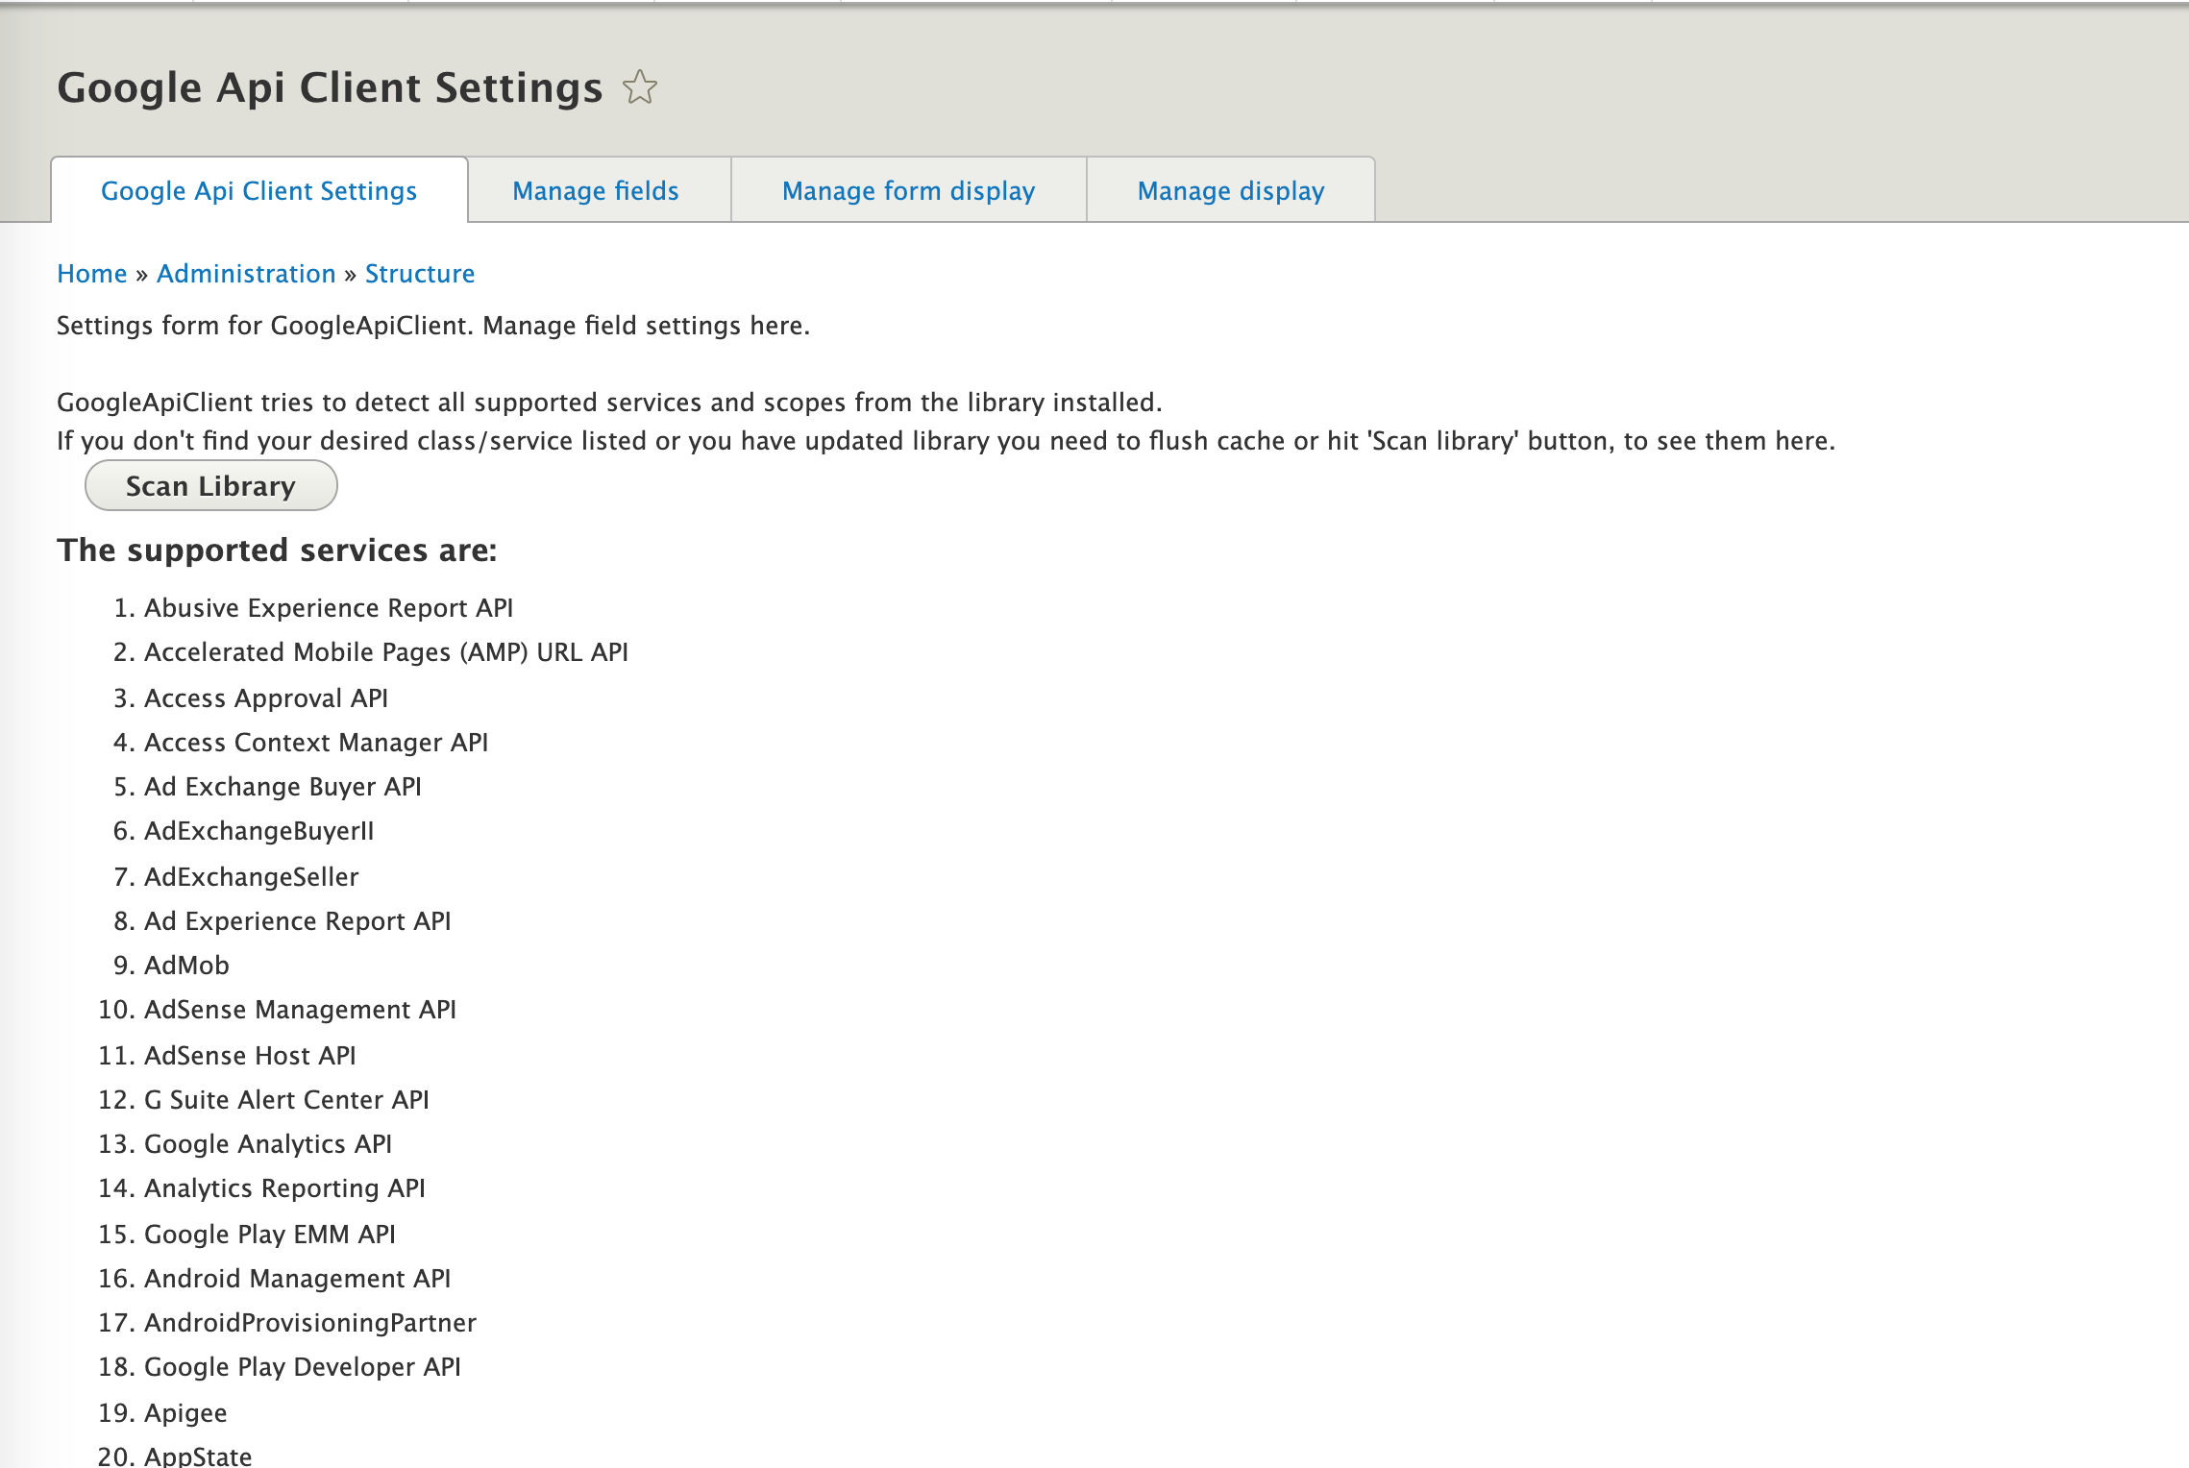Follow the Home breadcrumb link

(x=91, y=274)
